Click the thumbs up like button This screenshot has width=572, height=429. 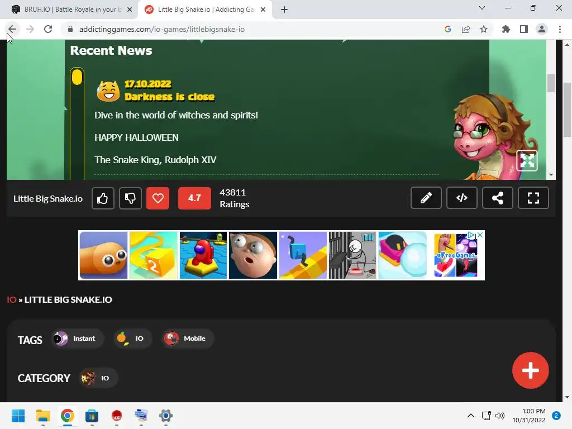click(103, 198)
